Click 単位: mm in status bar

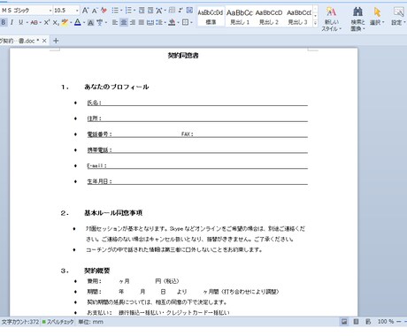click(90, 322)
